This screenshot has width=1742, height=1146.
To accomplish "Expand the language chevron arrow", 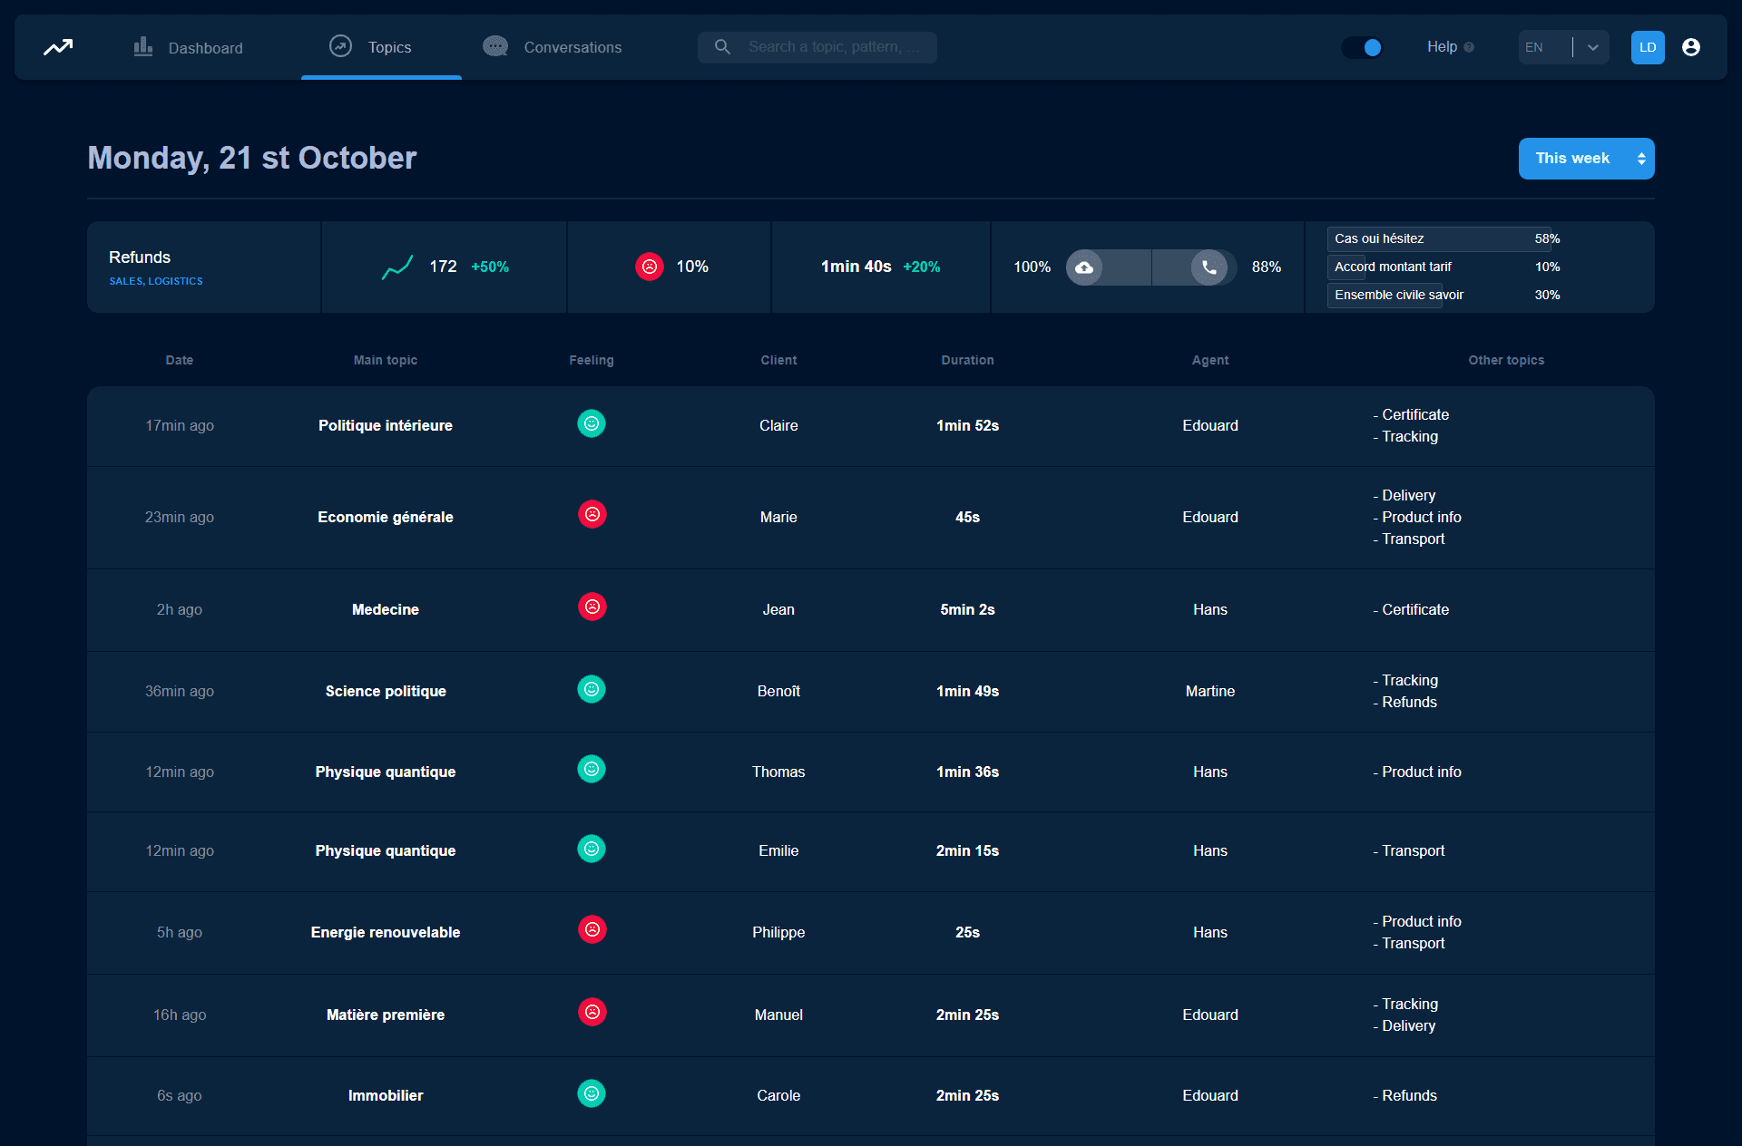I will point(1592,47).
